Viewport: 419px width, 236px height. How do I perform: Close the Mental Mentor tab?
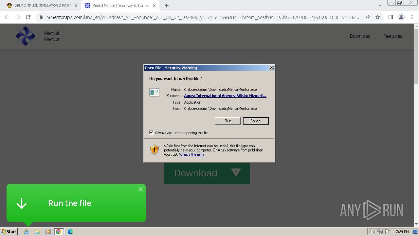(154, 6)
